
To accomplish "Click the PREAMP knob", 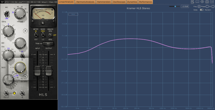I will pos(20,13).
